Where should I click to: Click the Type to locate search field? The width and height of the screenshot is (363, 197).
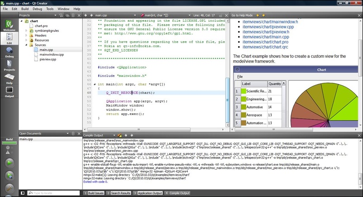54,193
